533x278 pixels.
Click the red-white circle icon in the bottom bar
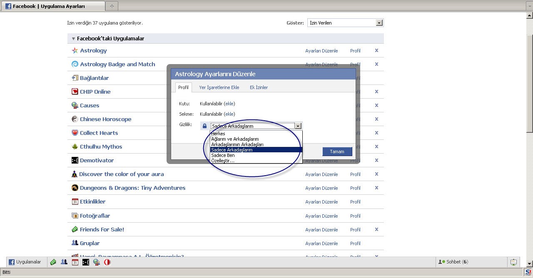pyautogui.click(x=107, y=262)
